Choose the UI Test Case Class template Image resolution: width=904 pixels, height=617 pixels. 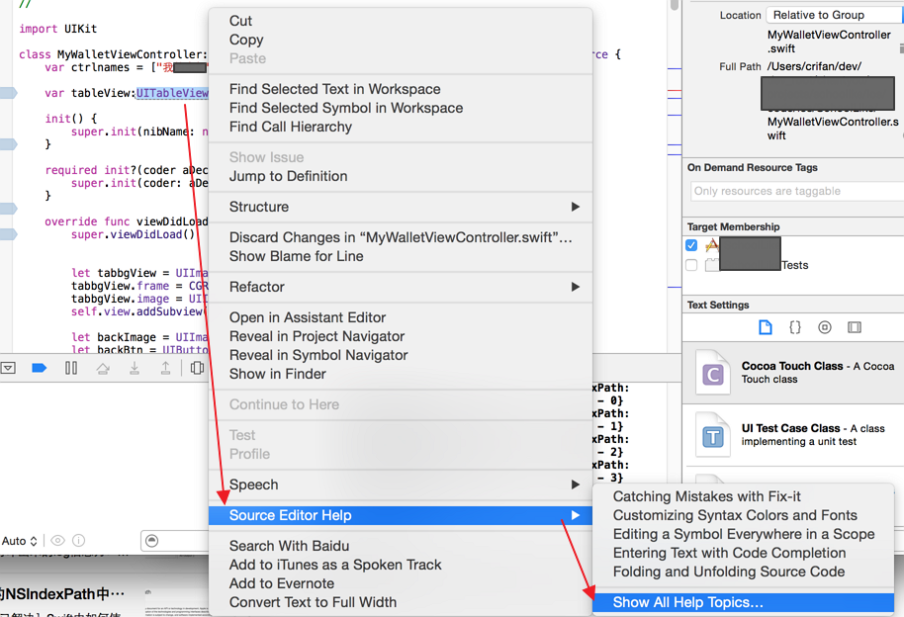tap(793, 435)
